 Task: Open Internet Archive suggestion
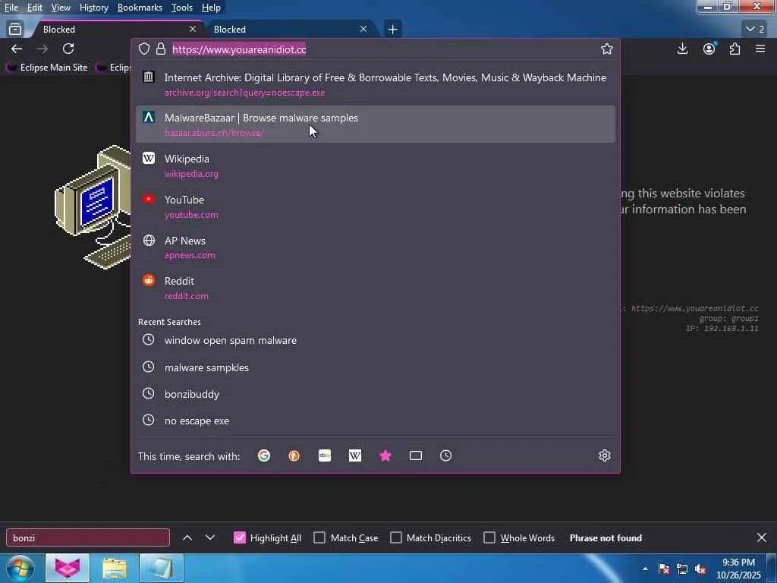[x=376, y=84]
